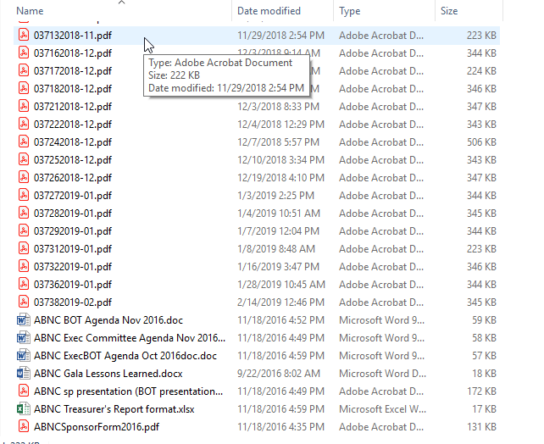Viewport: 544px width, 444px height.
Task: Select file name 037162018-12.pdf
Action: [73, 53]
